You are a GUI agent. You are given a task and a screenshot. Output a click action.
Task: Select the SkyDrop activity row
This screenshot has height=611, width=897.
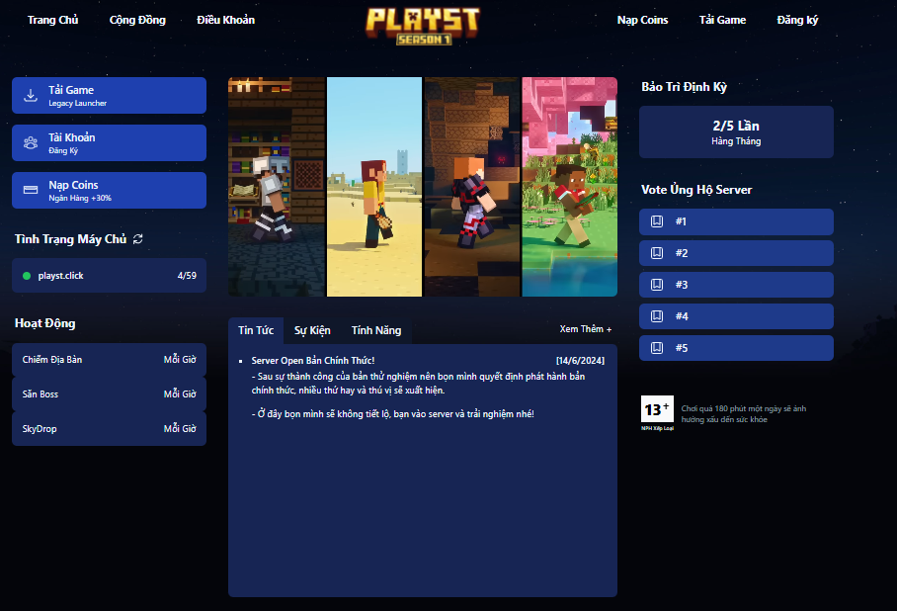(x=110, y=428)
